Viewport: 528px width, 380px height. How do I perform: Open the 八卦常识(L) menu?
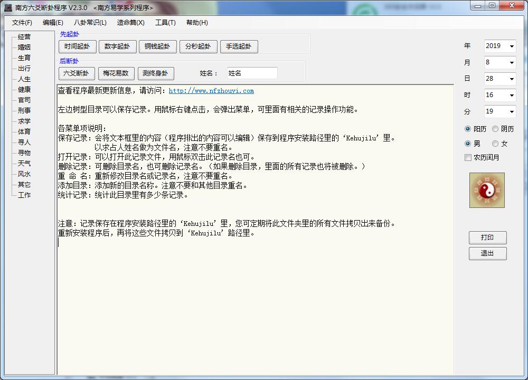[90, 23]
